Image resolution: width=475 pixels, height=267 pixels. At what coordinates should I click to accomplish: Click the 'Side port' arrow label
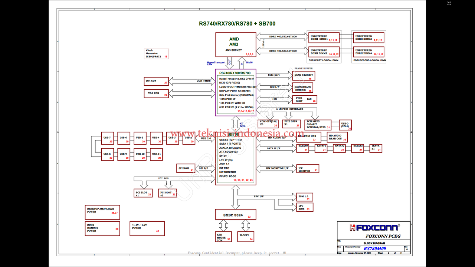(274, 75)
